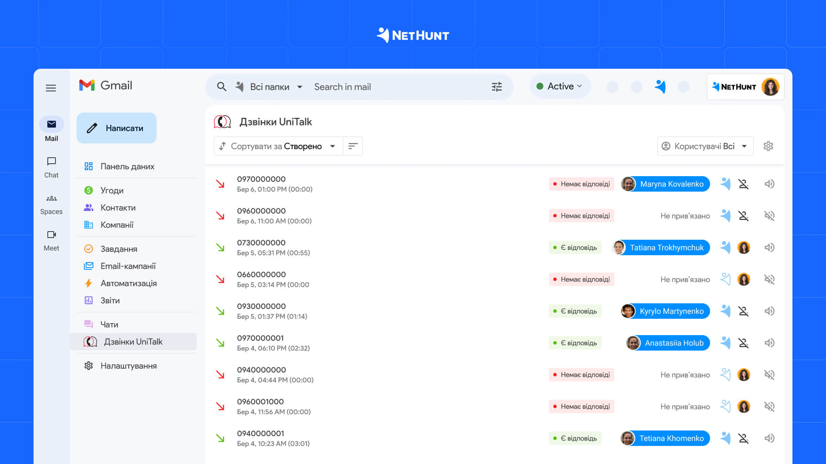Open the Gmail main menu hamburger icon
Viewport: 826px width, 464px height.
[x=51, y=88]
